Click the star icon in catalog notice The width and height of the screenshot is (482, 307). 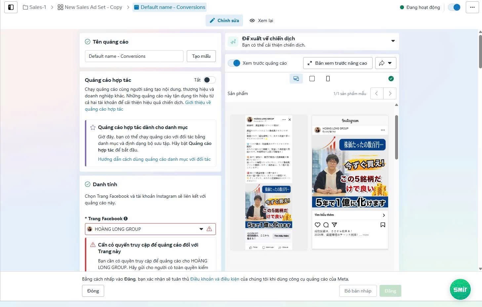click(93, 127)
